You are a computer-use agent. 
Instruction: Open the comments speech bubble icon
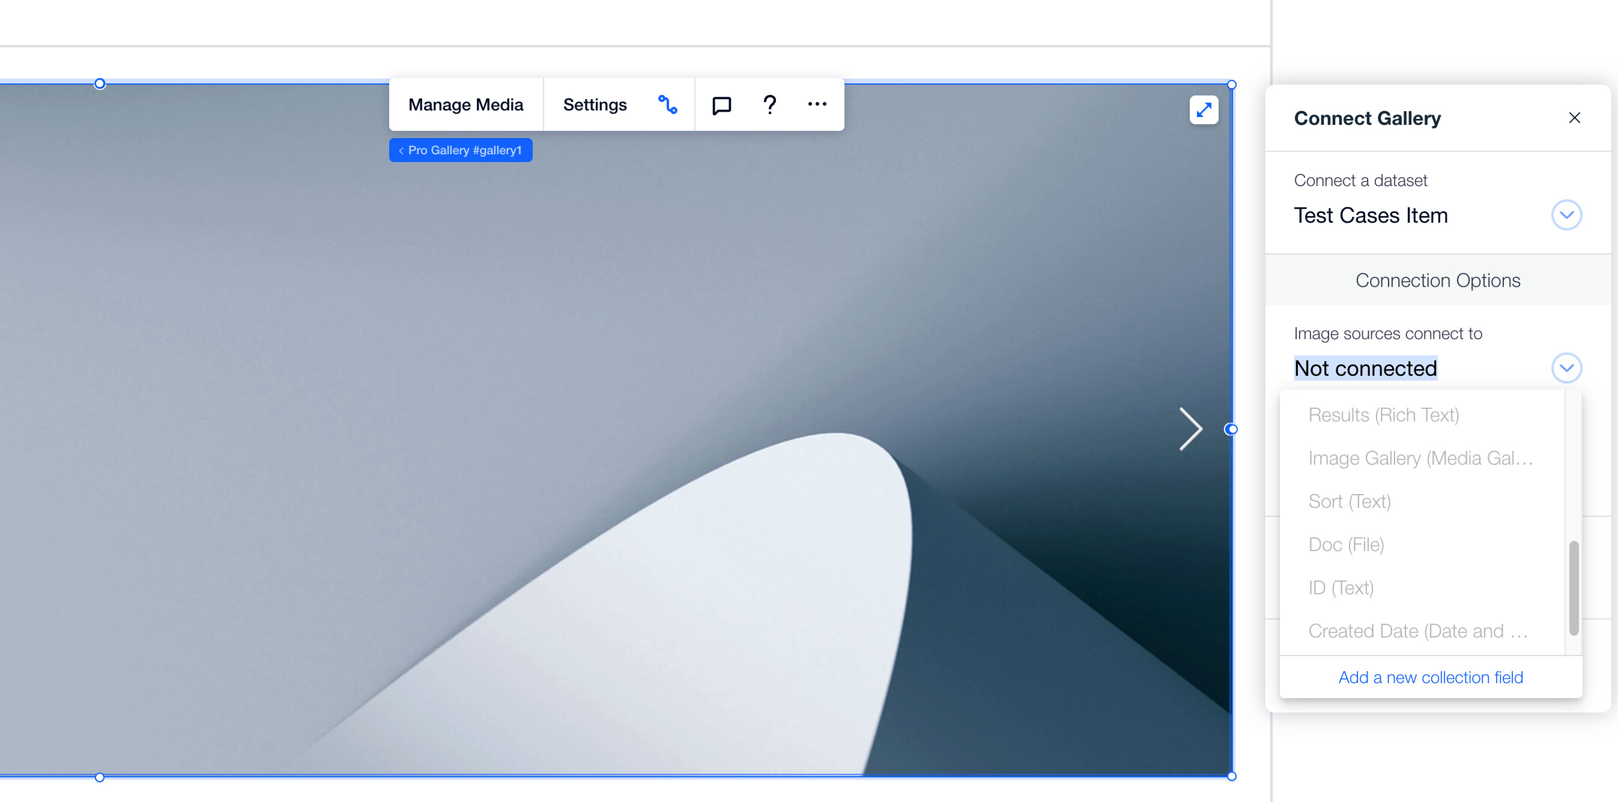[721, 105]
